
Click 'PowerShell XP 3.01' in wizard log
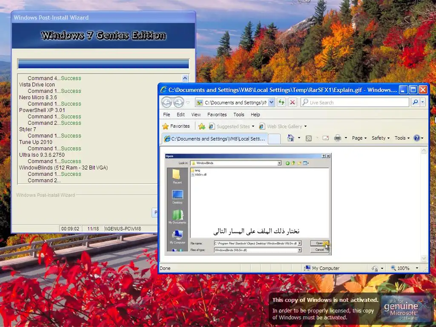[42, 110]
